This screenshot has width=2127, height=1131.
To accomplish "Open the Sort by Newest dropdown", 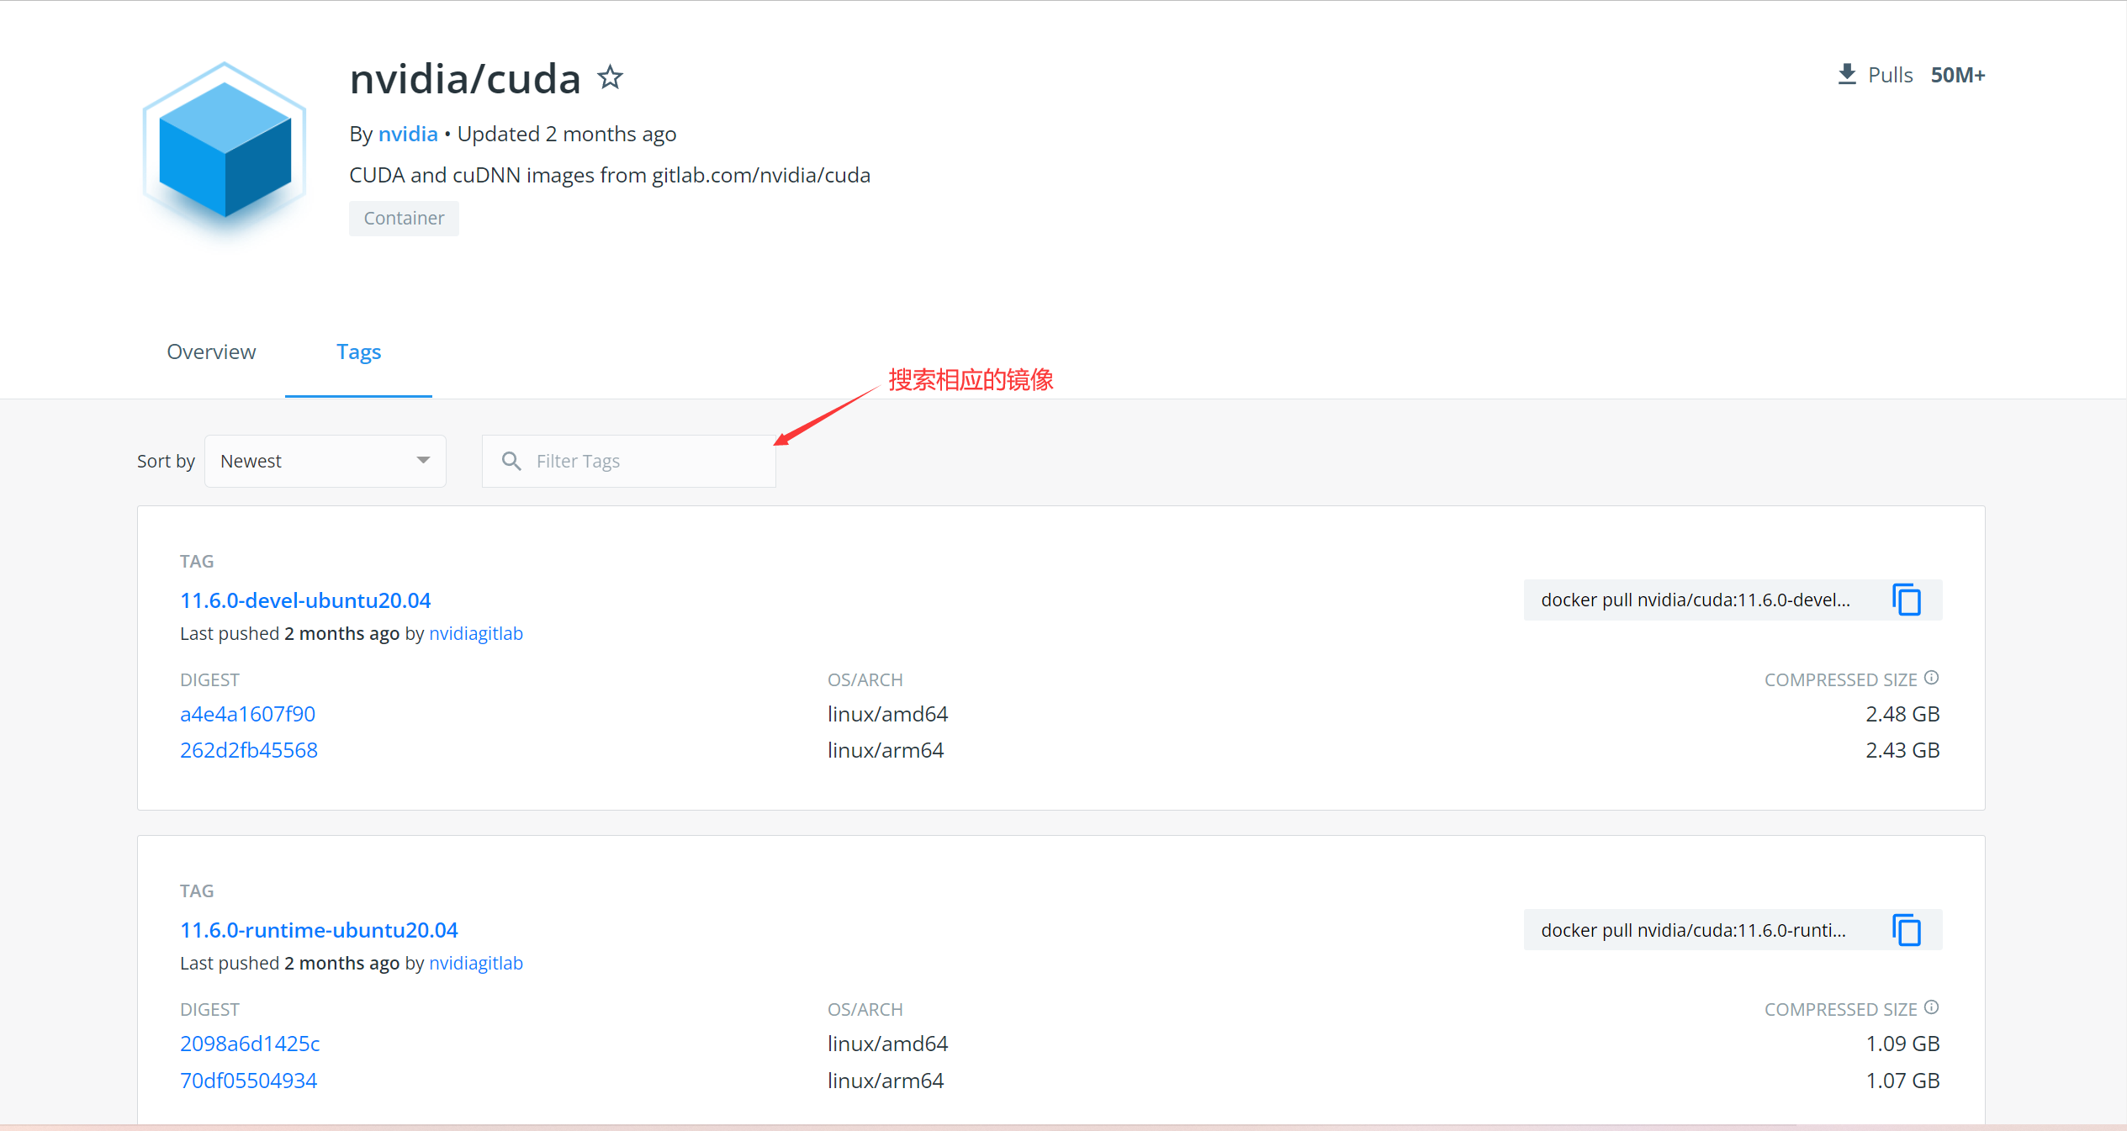I will click(x=325, y=460).
